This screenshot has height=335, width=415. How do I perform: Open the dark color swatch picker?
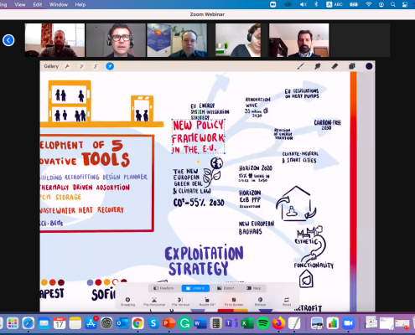369,66
